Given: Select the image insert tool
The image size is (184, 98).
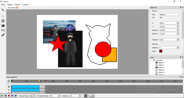Looking at the screenshot, I should point(3,26).
